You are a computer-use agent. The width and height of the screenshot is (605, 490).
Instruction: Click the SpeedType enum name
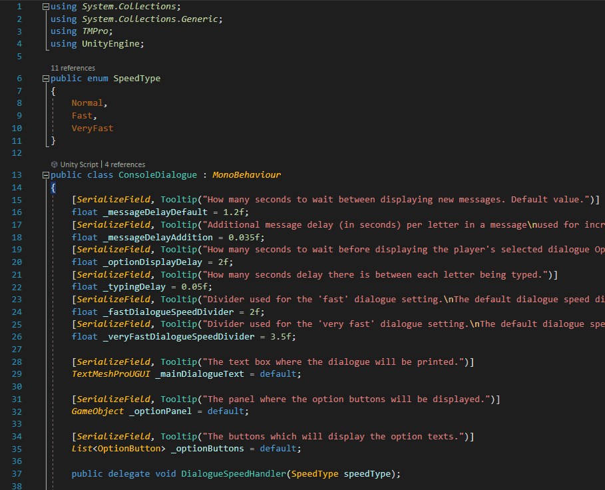[x=136, y=79]
